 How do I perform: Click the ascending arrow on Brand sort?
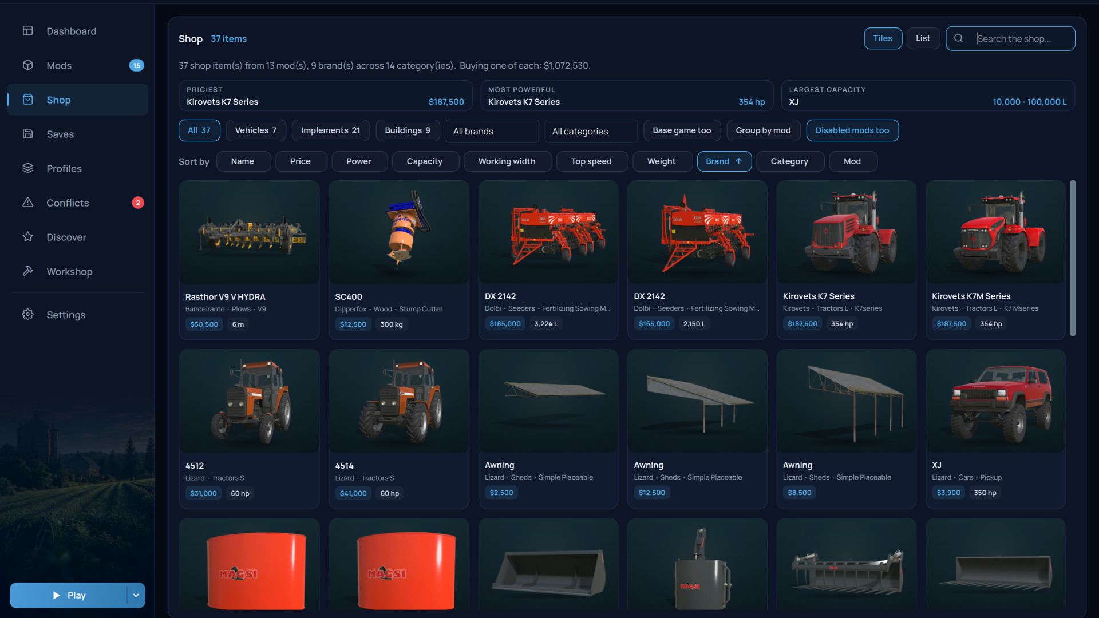pyautogui.click(x=738, y=161)
